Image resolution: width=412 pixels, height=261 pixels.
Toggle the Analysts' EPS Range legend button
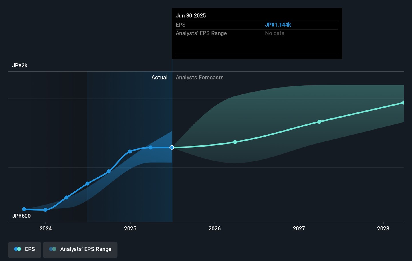pyautogui.click(x=80, y=249)
